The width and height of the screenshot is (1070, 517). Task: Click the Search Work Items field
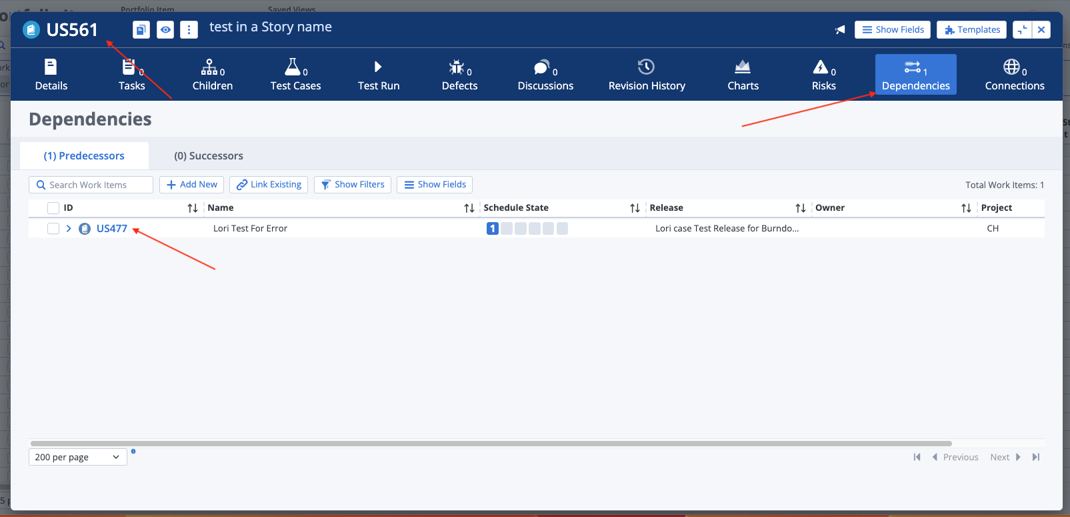[x=91, y=185]
